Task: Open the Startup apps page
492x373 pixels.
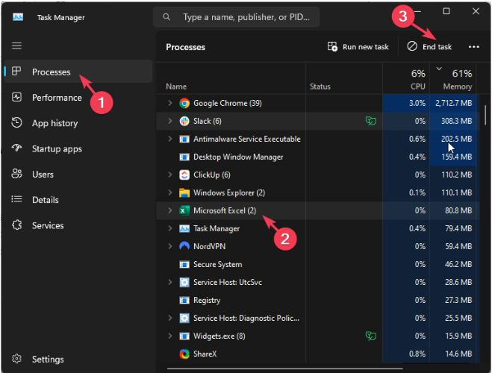Action: 57,148
